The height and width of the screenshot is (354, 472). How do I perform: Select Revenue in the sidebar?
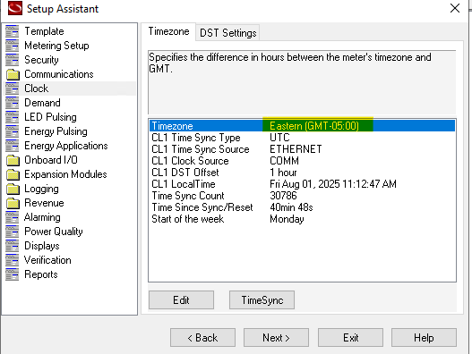coord(44,203)
